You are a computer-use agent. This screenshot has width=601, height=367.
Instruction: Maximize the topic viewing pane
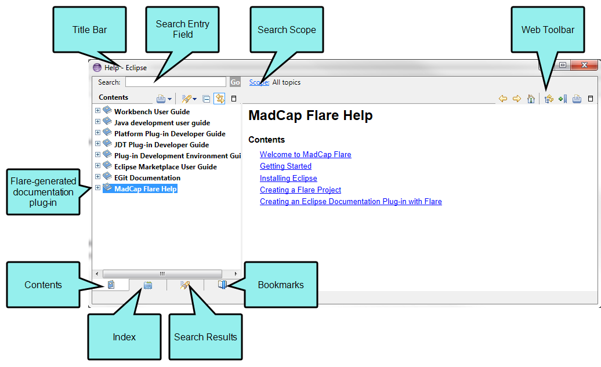[x=591, y=99]
